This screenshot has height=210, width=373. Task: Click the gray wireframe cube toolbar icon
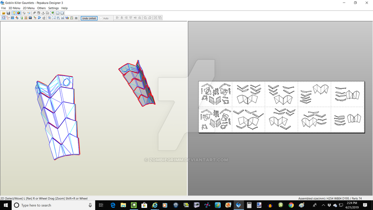pos(24,13)
